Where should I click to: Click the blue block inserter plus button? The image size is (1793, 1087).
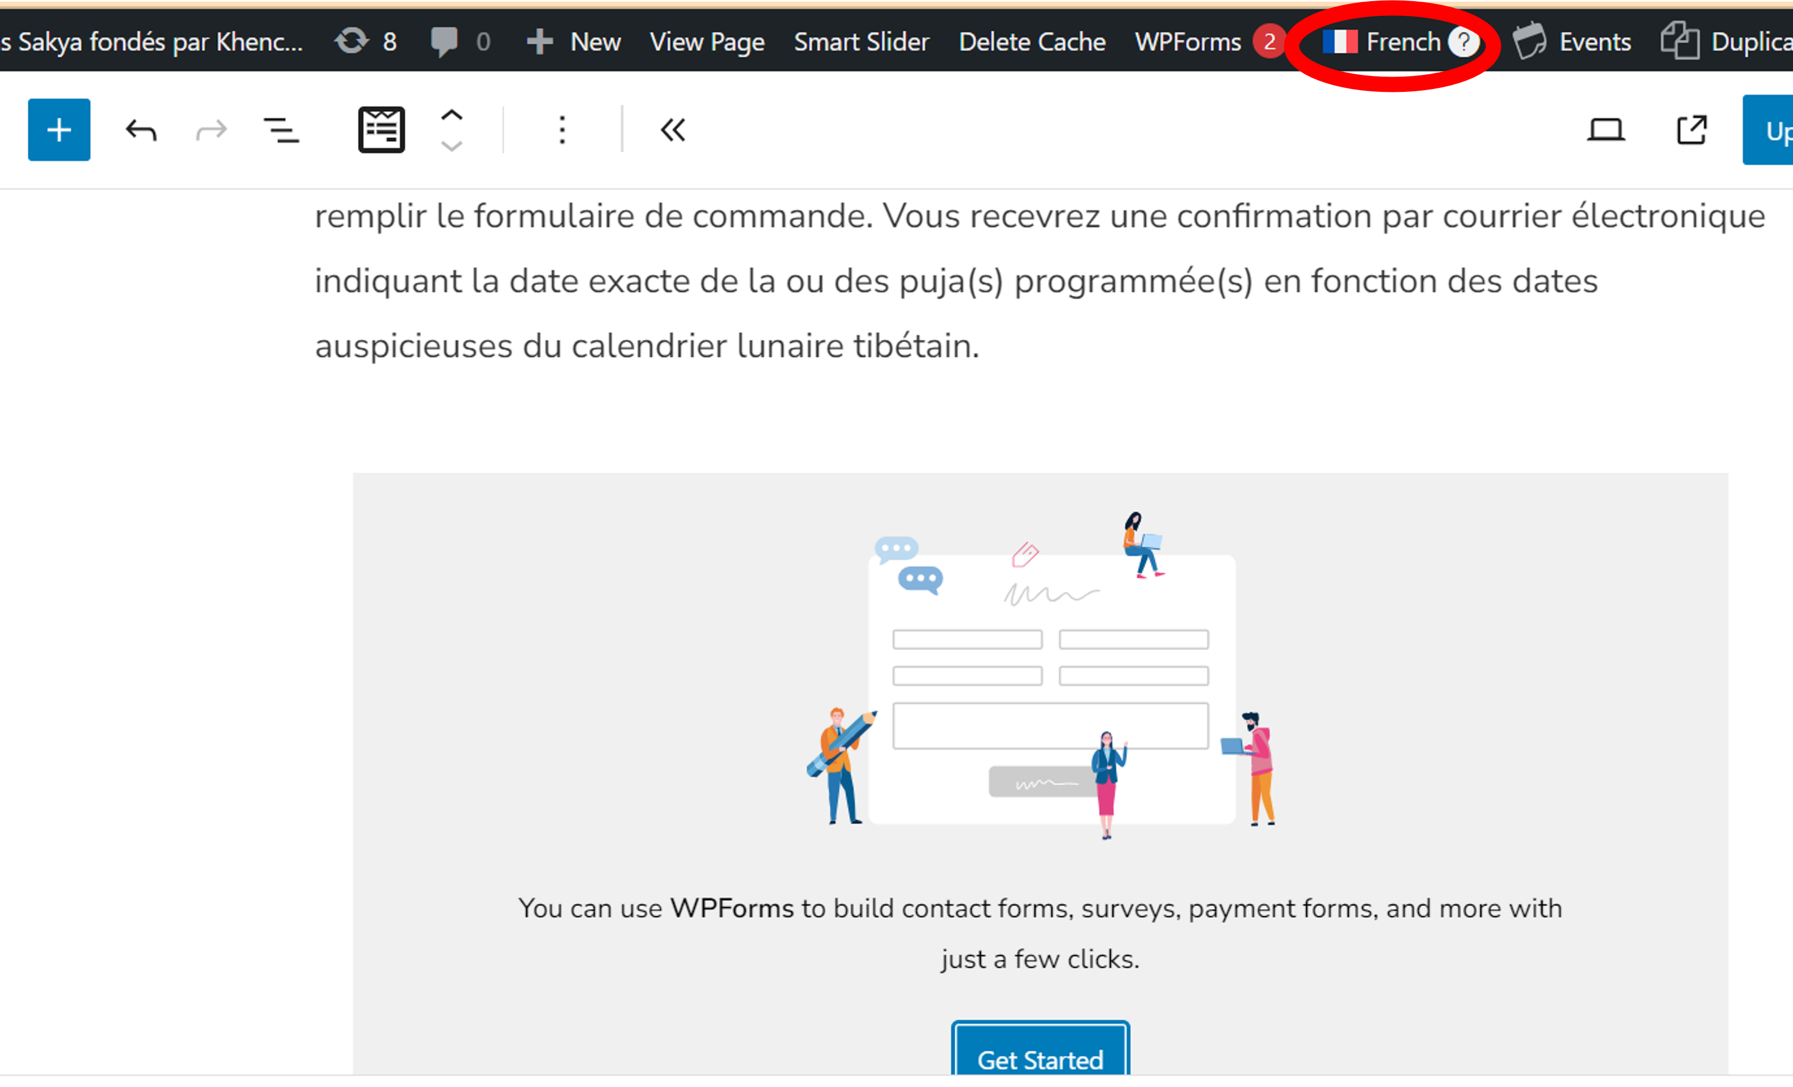[x=59, y=129]
